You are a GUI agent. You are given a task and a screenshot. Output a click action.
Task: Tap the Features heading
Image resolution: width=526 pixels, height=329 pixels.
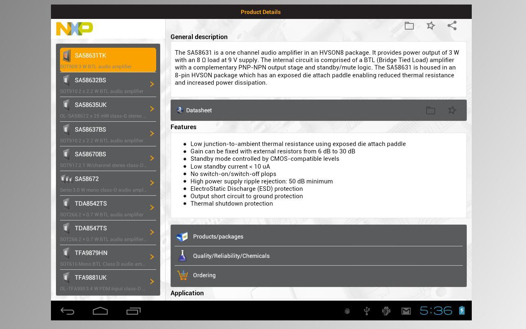183,127
